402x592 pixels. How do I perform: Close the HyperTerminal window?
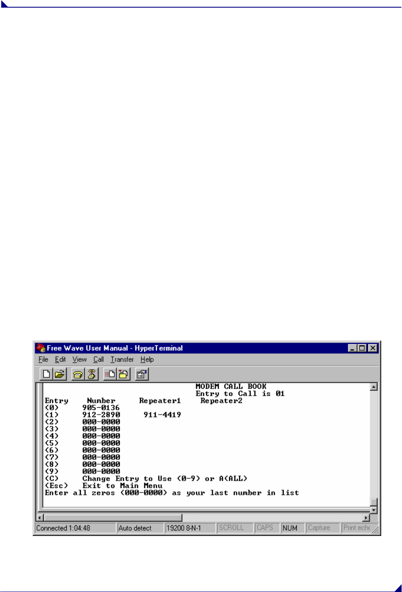point(372,348)
